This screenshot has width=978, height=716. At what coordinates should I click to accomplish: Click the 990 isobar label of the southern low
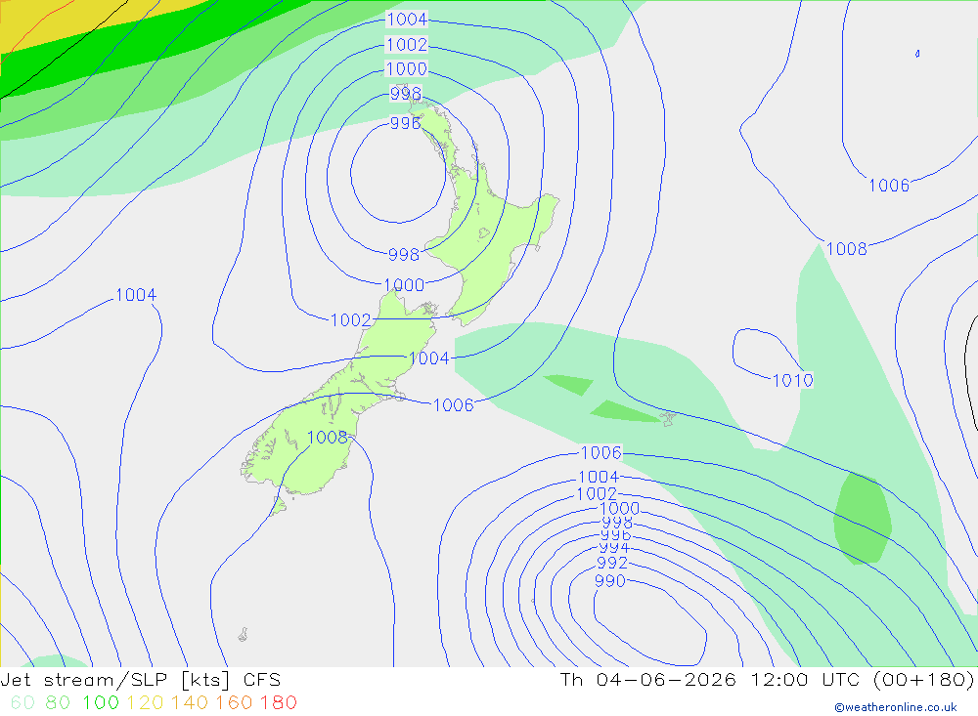[x=610, y=581]
